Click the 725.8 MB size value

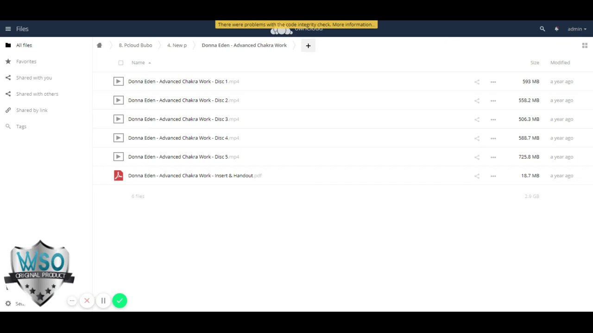tap(529, 157)
